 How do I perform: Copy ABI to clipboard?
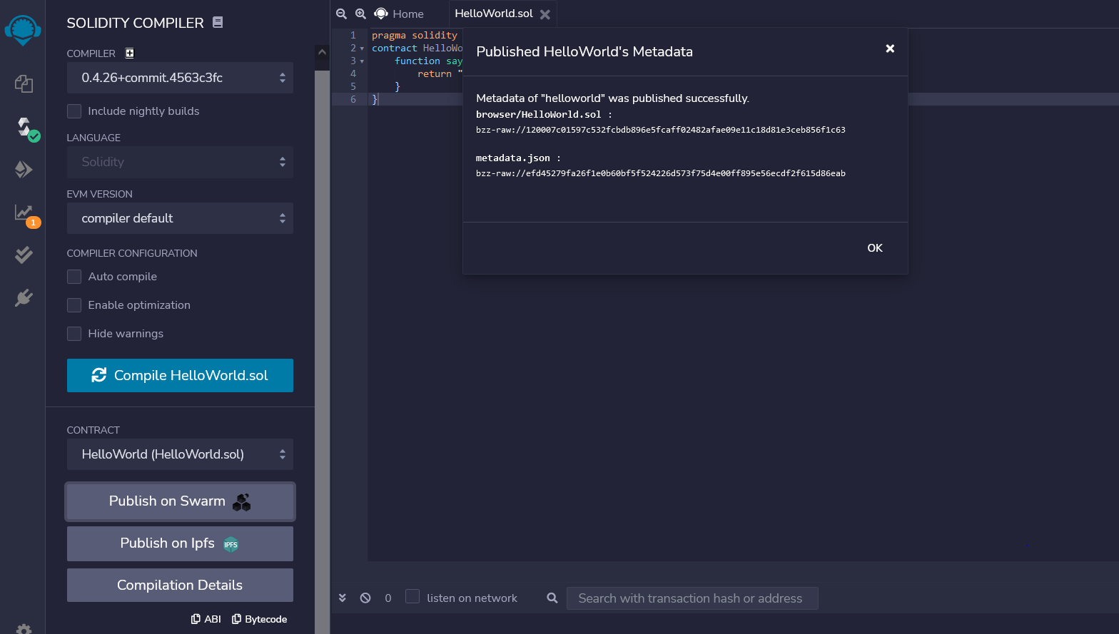(x=206, y=619)
